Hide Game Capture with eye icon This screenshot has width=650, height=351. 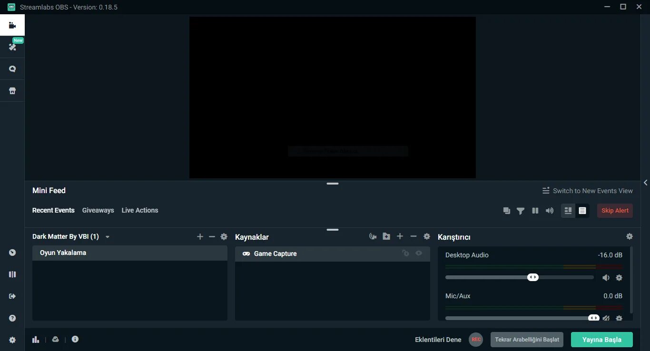[419, 253]
